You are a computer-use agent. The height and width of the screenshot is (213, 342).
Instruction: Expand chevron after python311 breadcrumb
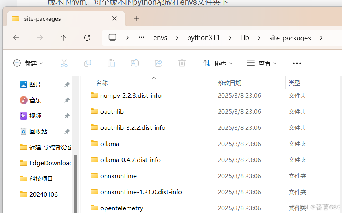(x=230, y=38)
